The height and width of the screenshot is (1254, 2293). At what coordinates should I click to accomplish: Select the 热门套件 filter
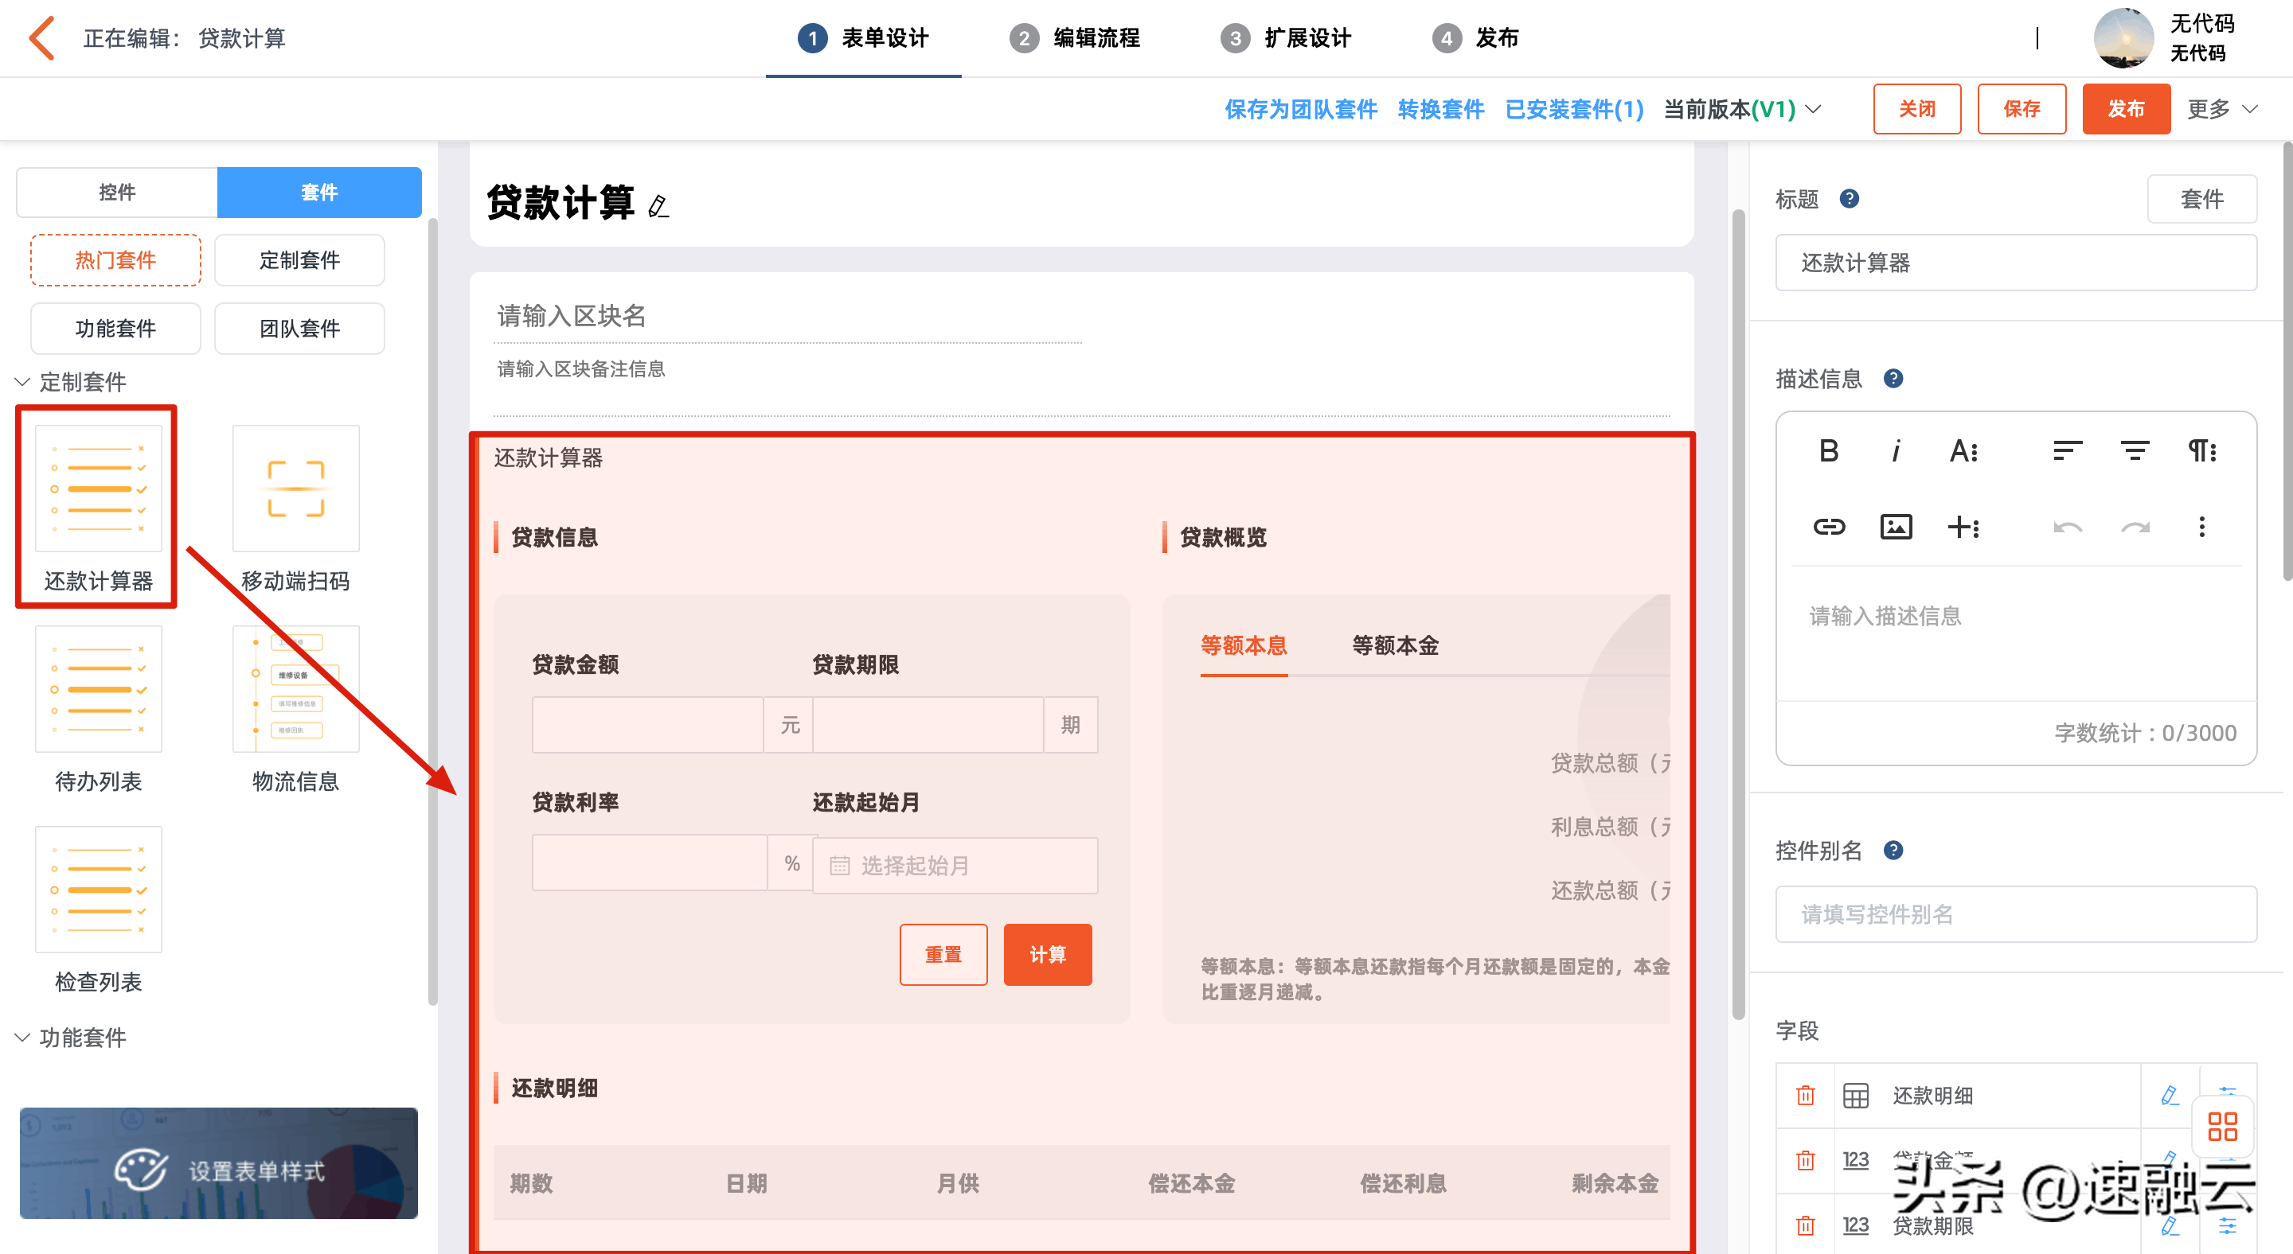coord(115,259)
